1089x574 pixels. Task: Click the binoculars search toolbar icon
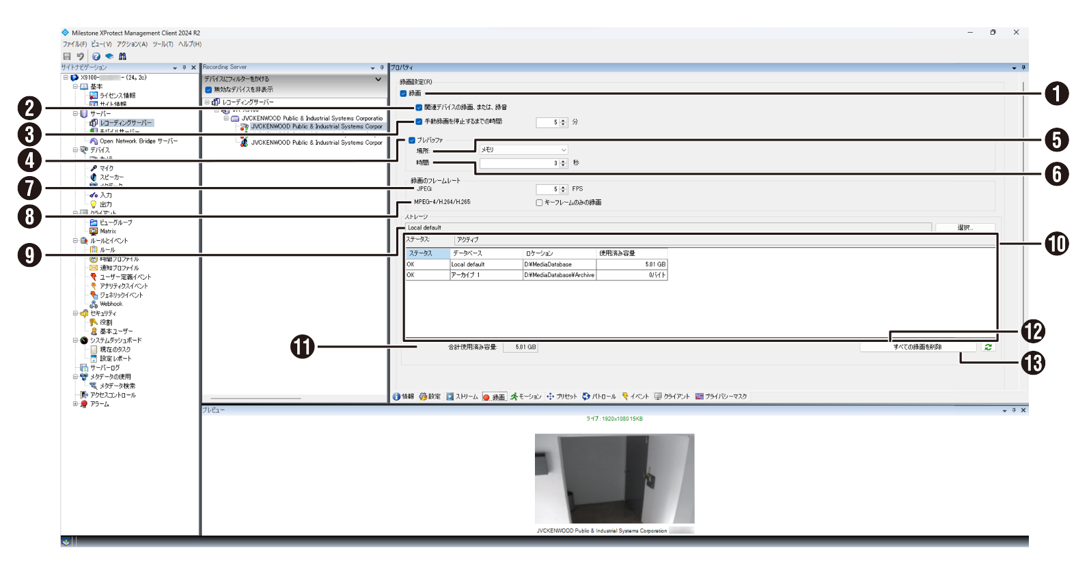coord(122,57)
